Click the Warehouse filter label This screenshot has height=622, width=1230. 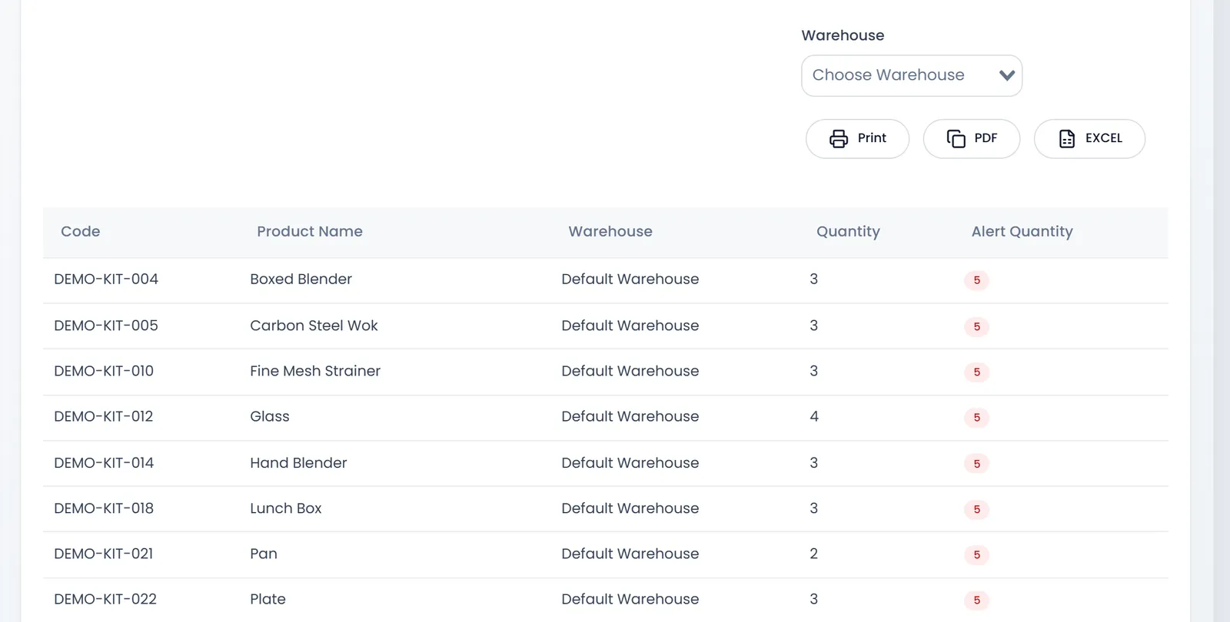pos(843,35)
